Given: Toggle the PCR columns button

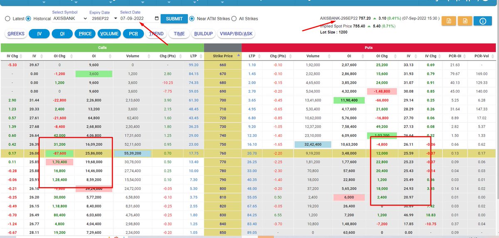Looking at the screenshot, I should [133, 34].
